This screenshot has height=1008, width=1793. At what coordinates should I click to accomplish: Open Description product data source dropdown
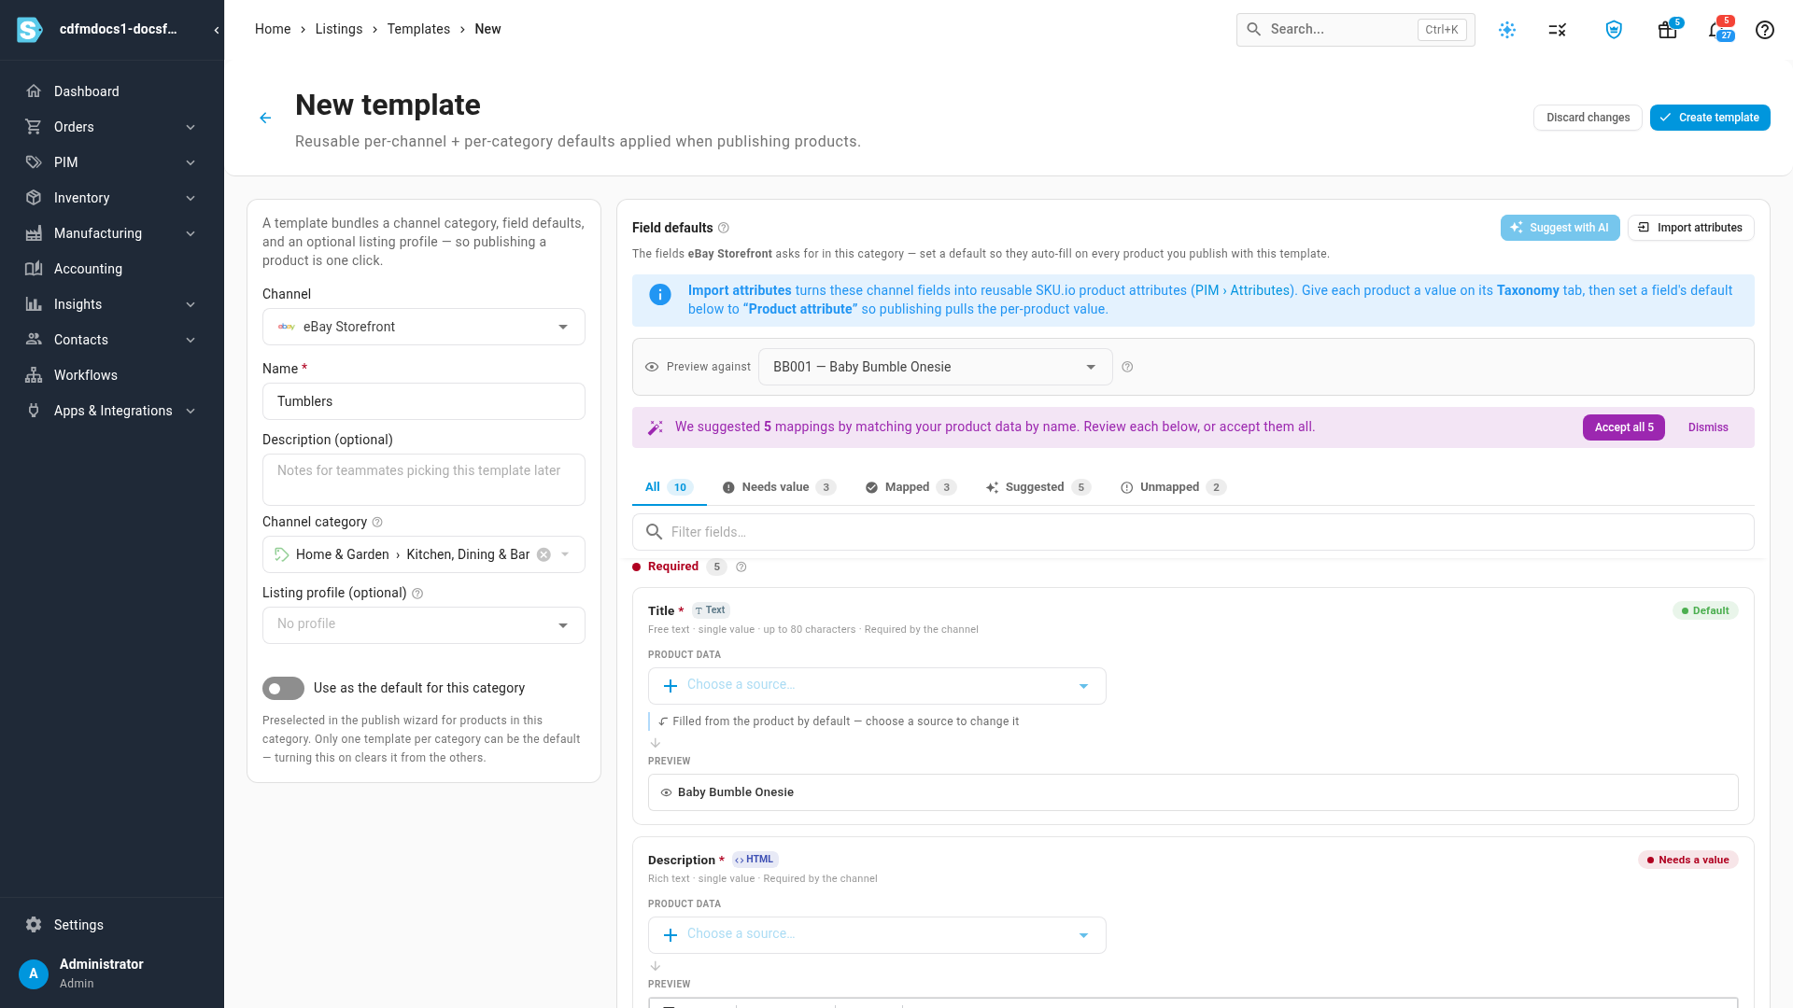(x=877, y=935)
